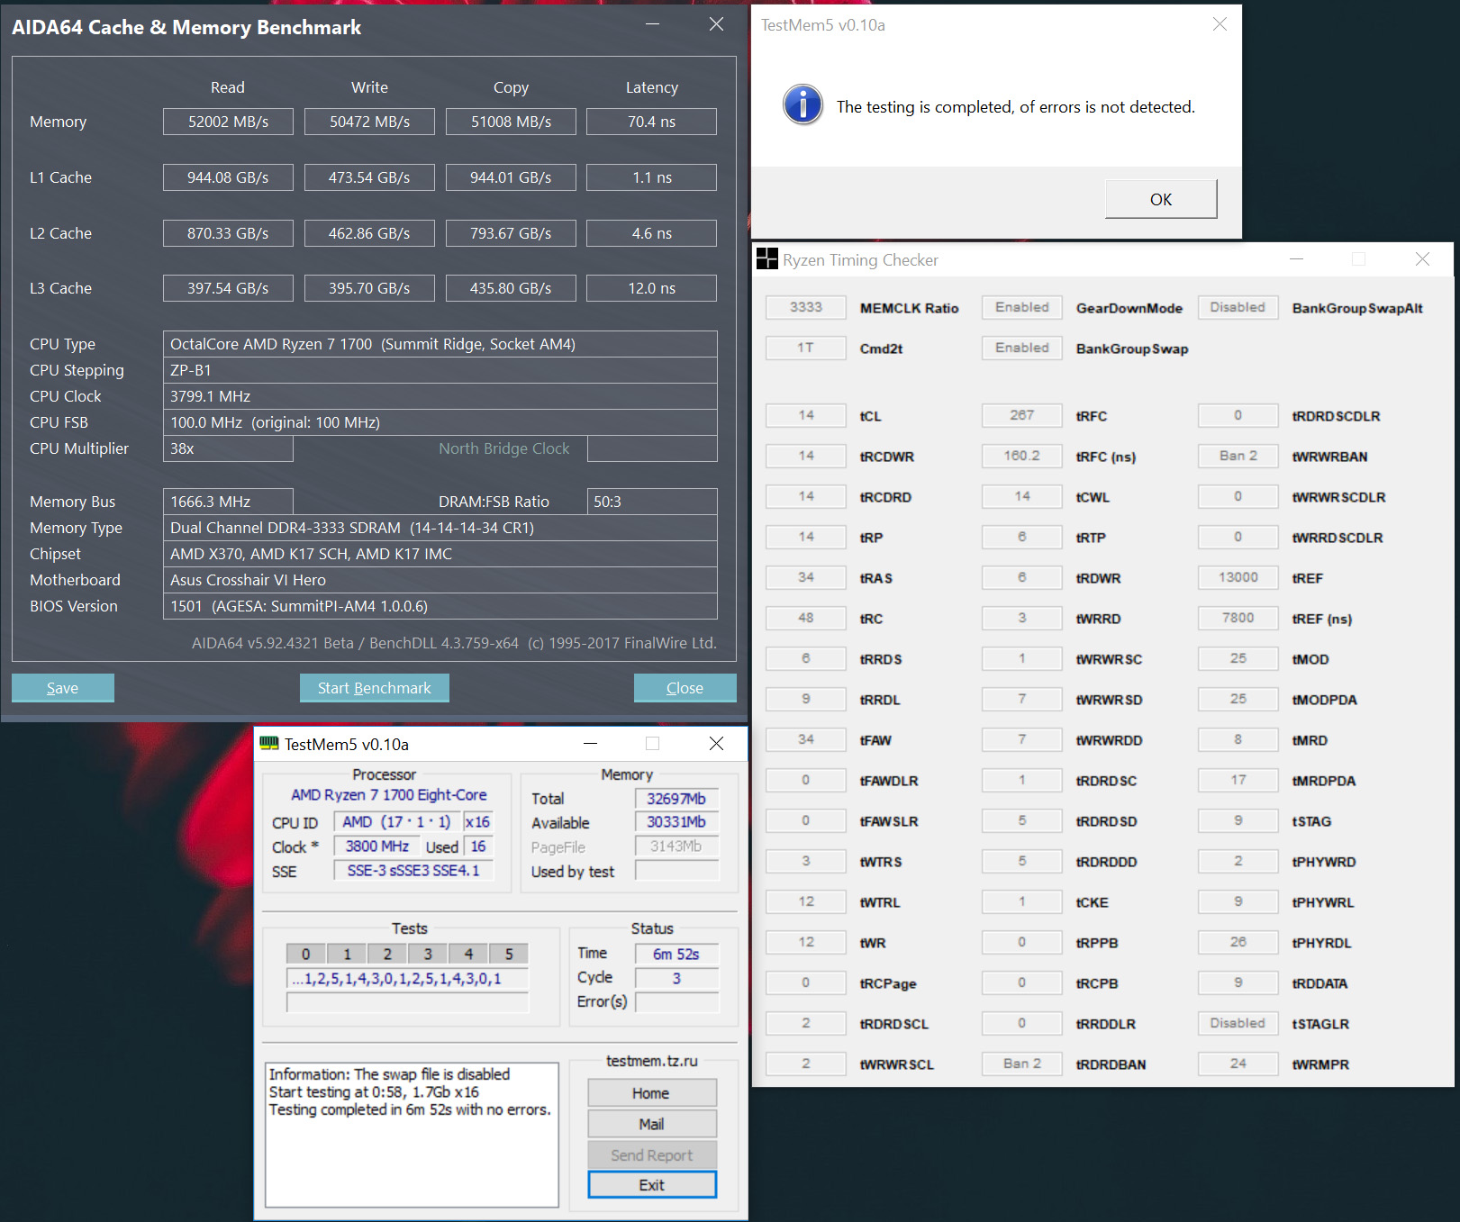The height and width of the screenshot is (1222, 1460).
Task: Minimize the Ryzen Timing Checker window
Action: (x=1296, y=259)
